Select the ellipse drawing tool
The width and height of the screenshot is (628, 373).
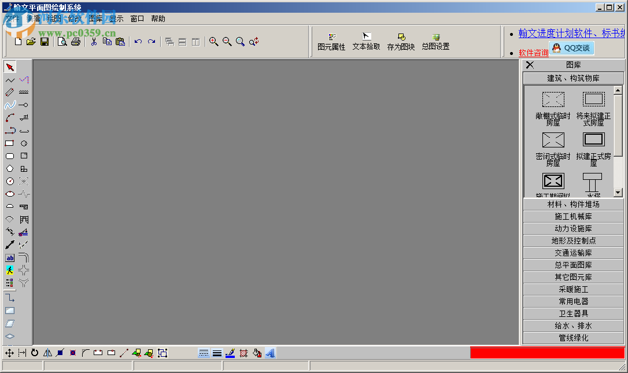click(x=10, y=194)
